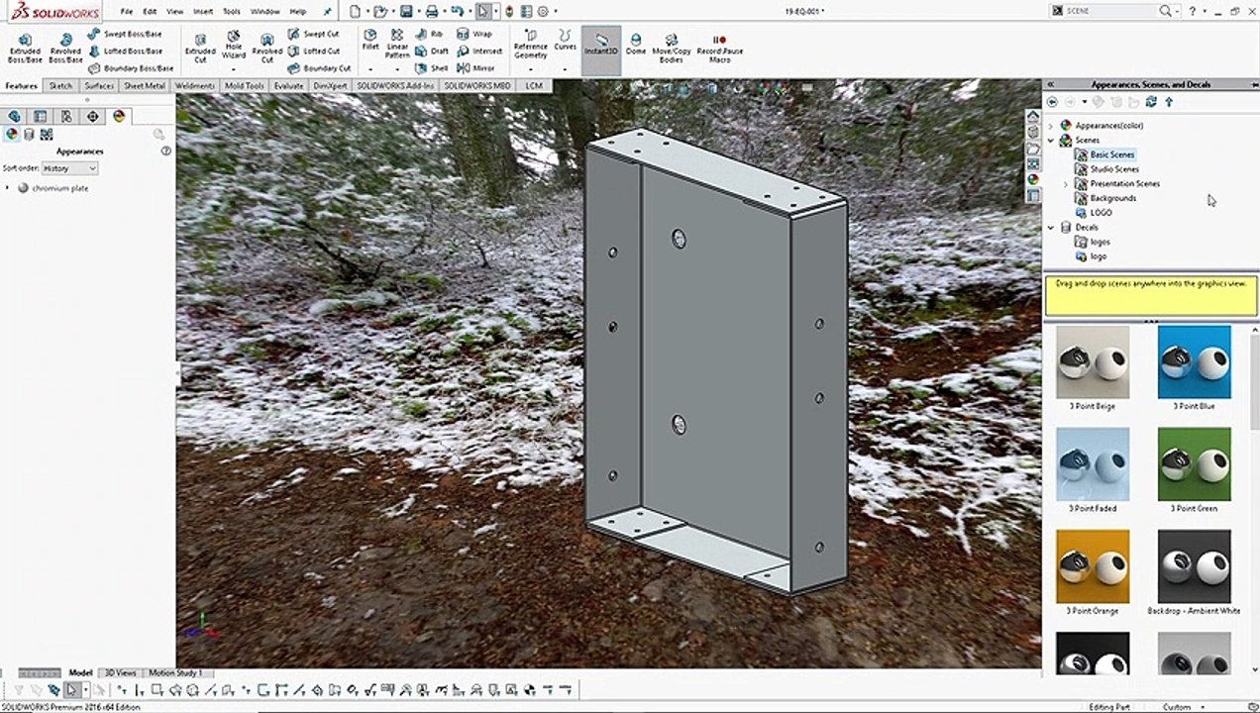The height and width of the screenshot is (713, 1260).
Task: Select the Extruded Cut tool
Action: [x=200, y=47]
